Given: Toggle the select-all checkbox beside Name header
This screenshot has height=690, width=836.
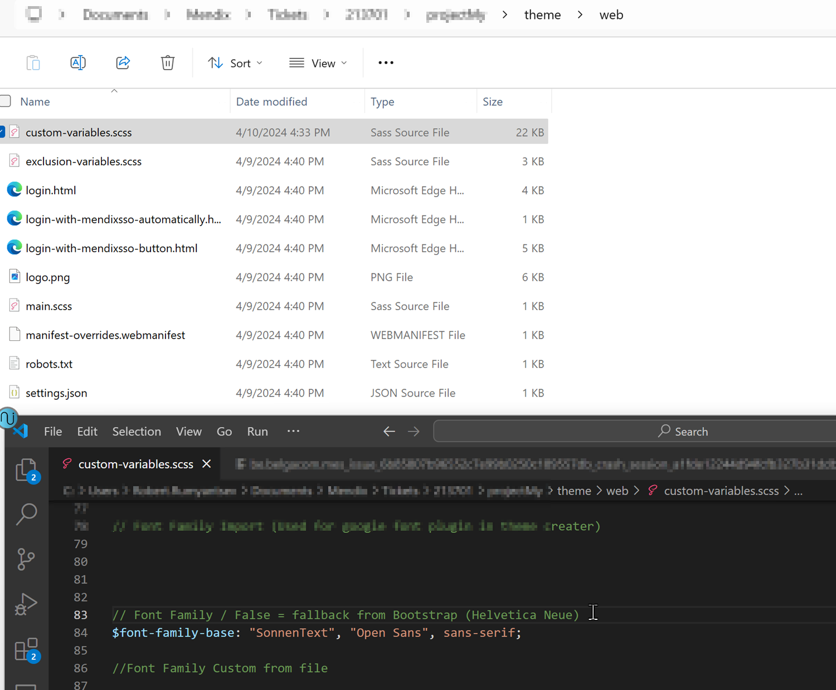Looking at the screenshot, I should (x=6, y=101).
